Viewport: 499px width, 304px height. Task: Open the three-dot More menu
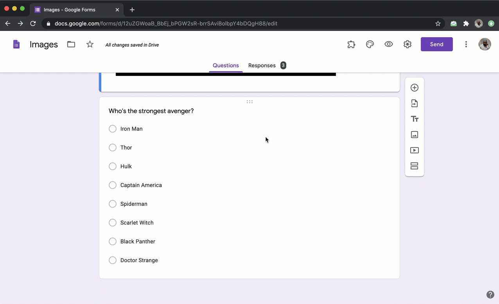click(466, 45)
